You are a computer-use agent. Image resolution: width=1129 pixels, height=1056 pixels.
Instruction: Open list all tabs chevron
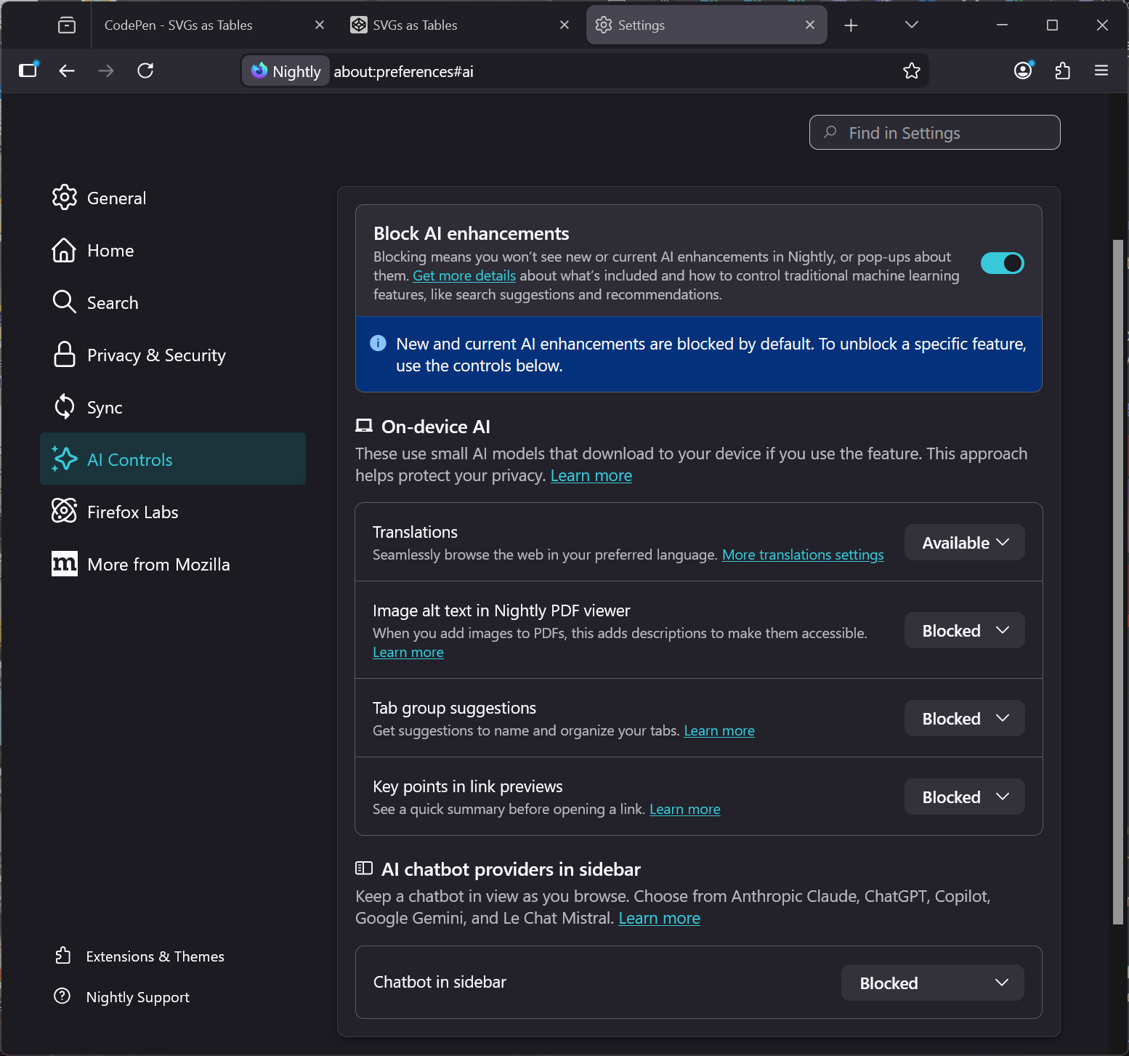pos(911,25)
